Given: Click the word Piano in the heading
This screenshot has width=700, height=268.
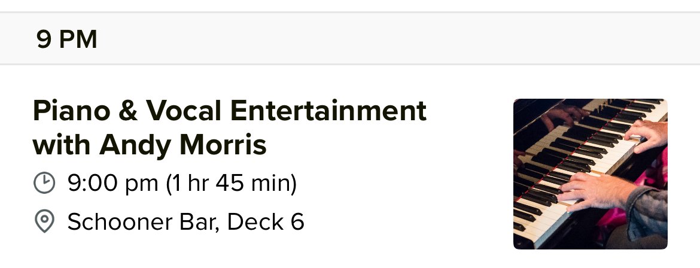Looking at the screenshot, I should coord(71,111).
